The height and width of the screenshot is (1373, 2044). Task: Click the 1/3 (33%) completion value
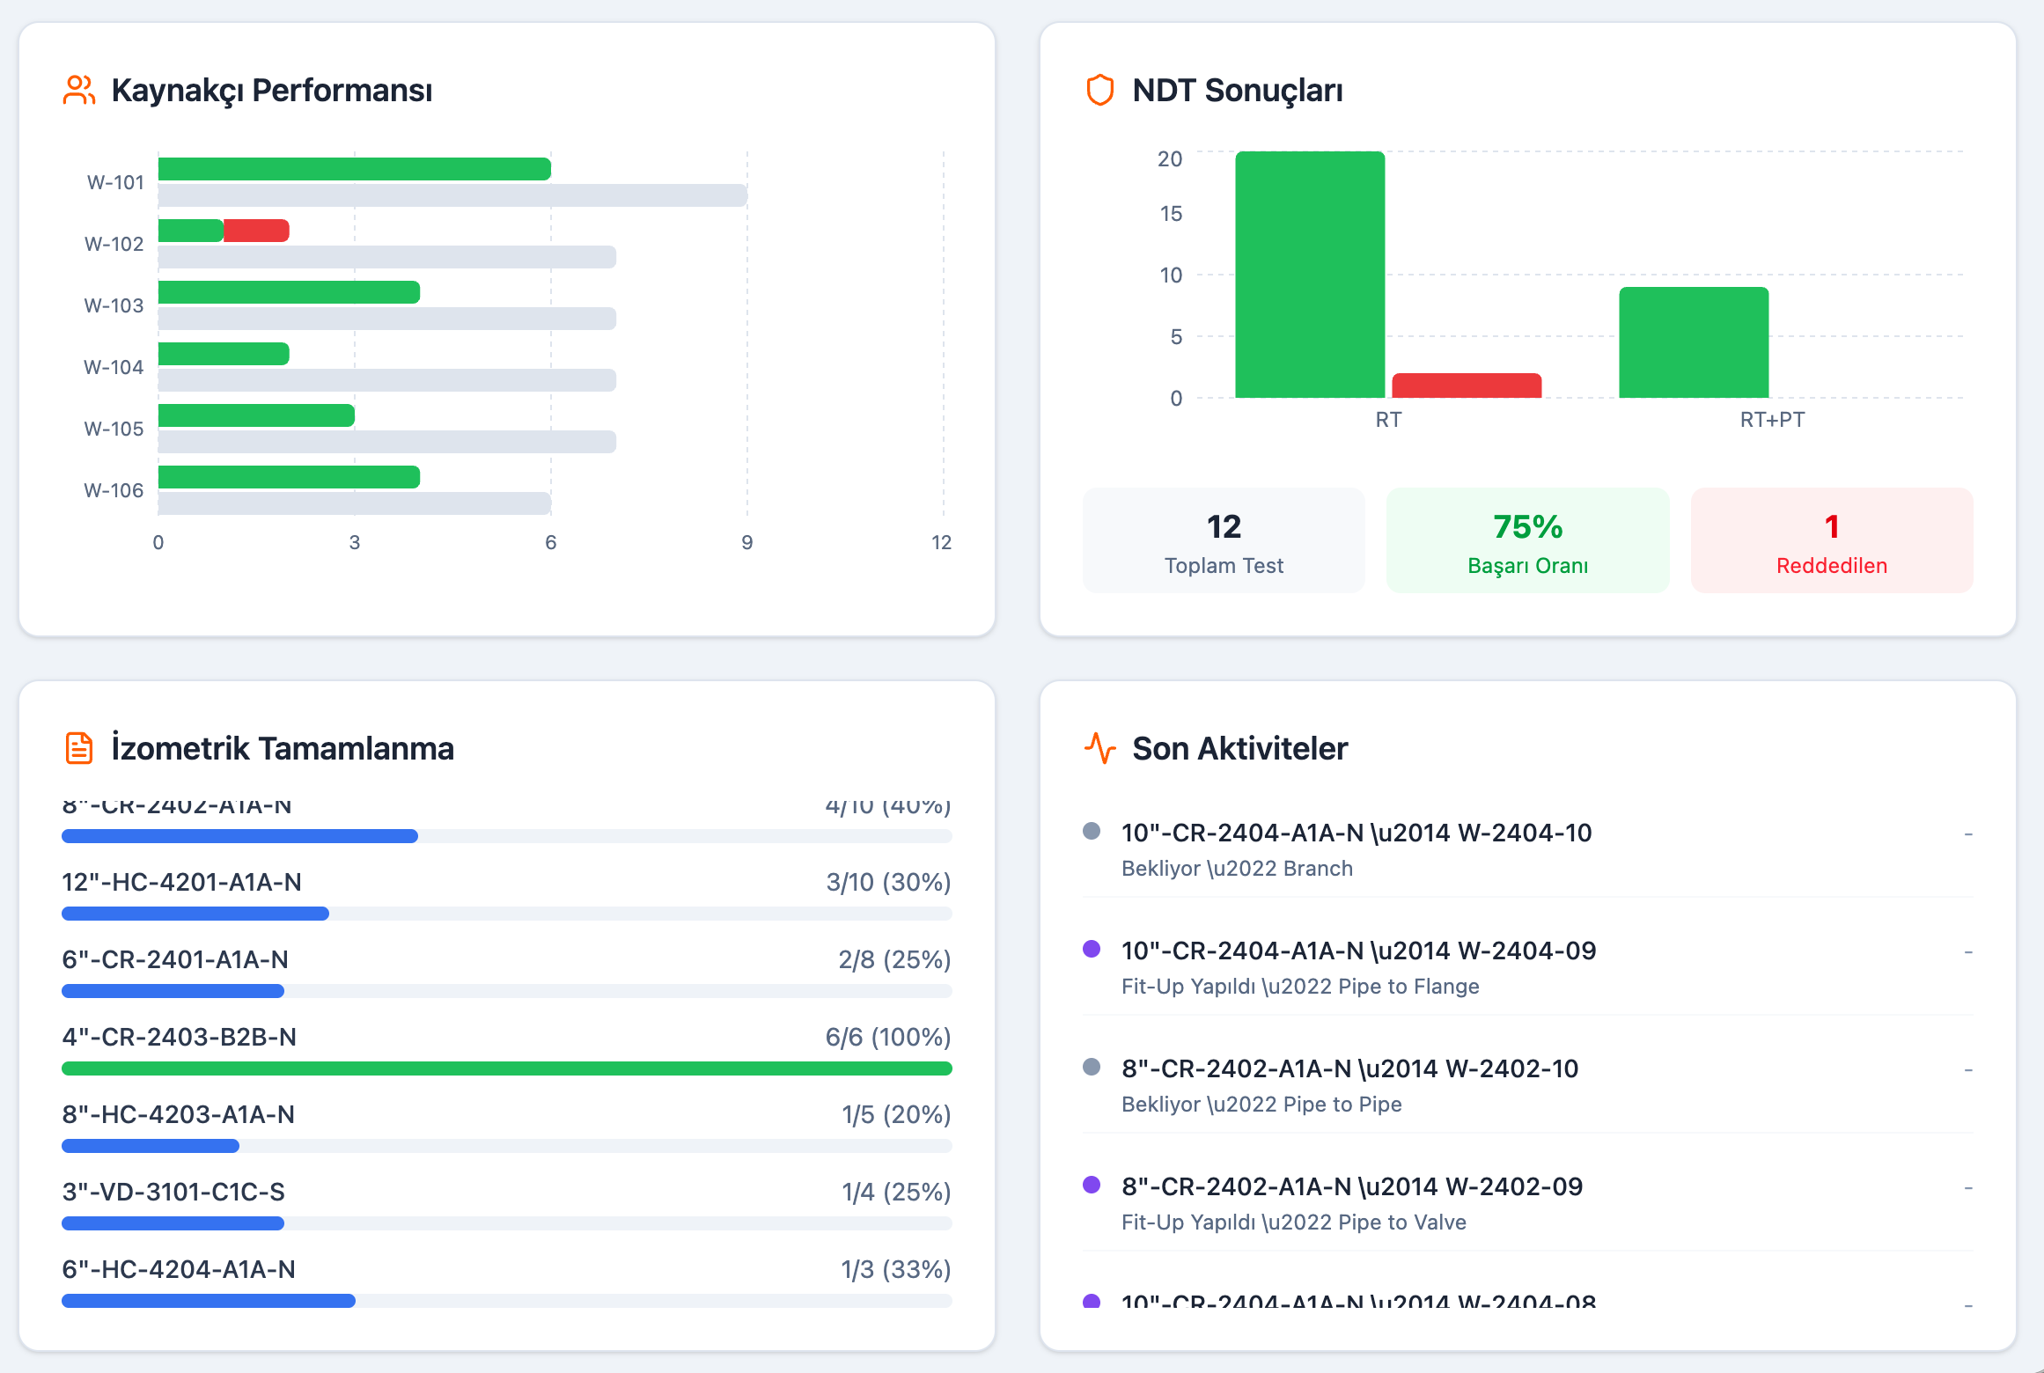point(896,1269)
